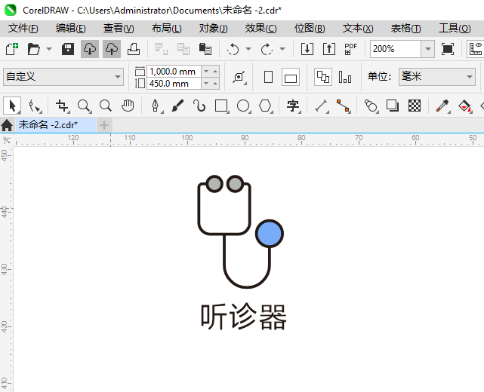Click the Import icon
The width and height of the screenshot is (484, 392).
click(x=307, y=49)
